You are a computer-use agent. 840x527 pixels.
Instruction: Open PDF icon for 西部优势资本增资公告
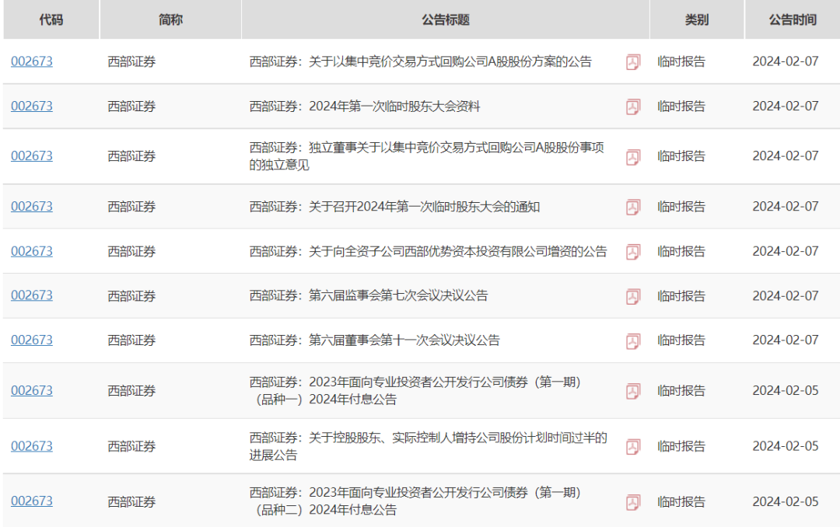pyautogui.click(x=633, y=252)
